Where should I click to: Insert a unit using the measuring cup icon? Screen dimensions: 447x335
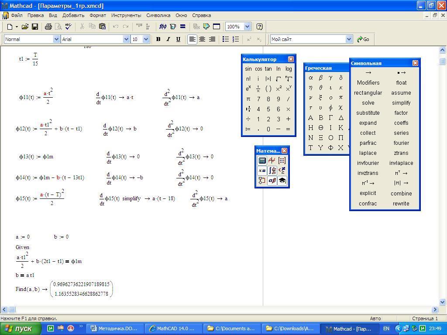tap(173, 27)
